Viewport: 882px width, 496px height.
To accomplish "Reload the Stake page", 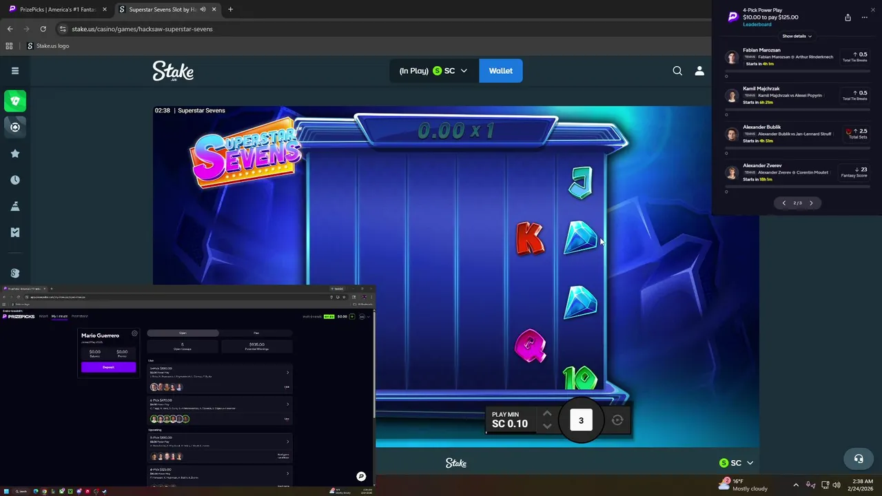I will click(x=43, y=29).
